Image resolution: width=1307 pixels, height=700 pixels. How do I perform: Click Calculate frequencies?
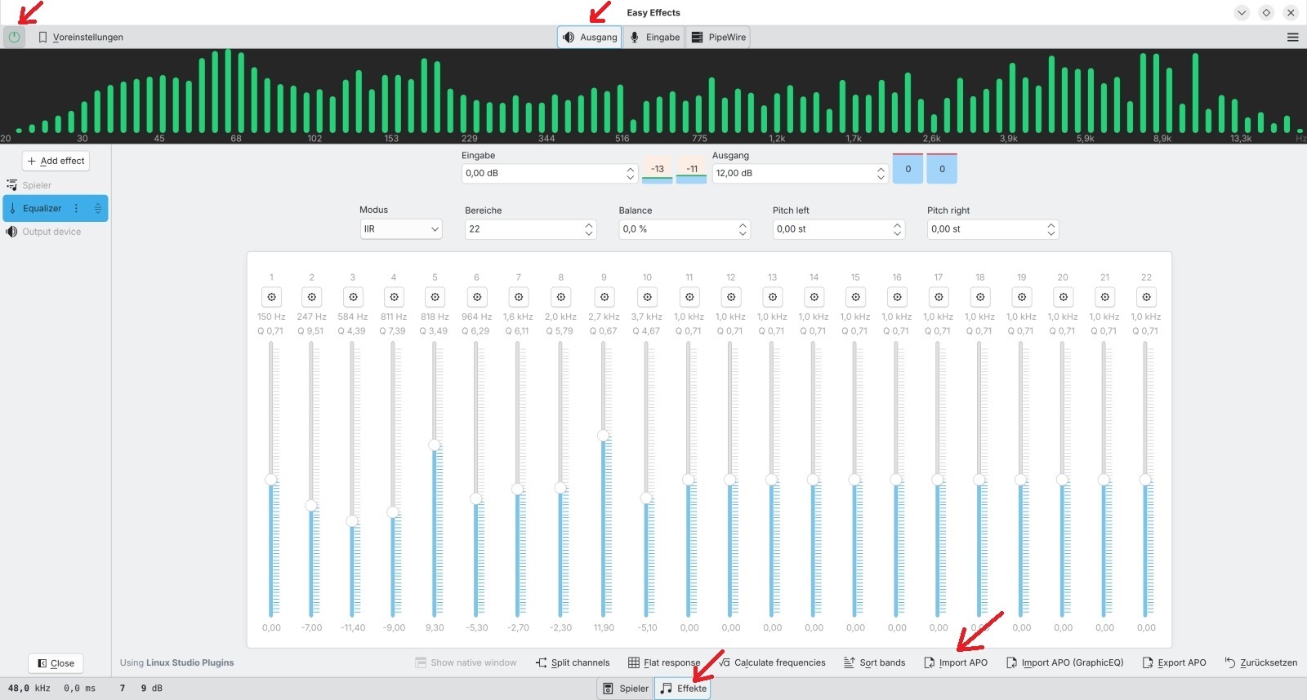click(x=772, y=662)
